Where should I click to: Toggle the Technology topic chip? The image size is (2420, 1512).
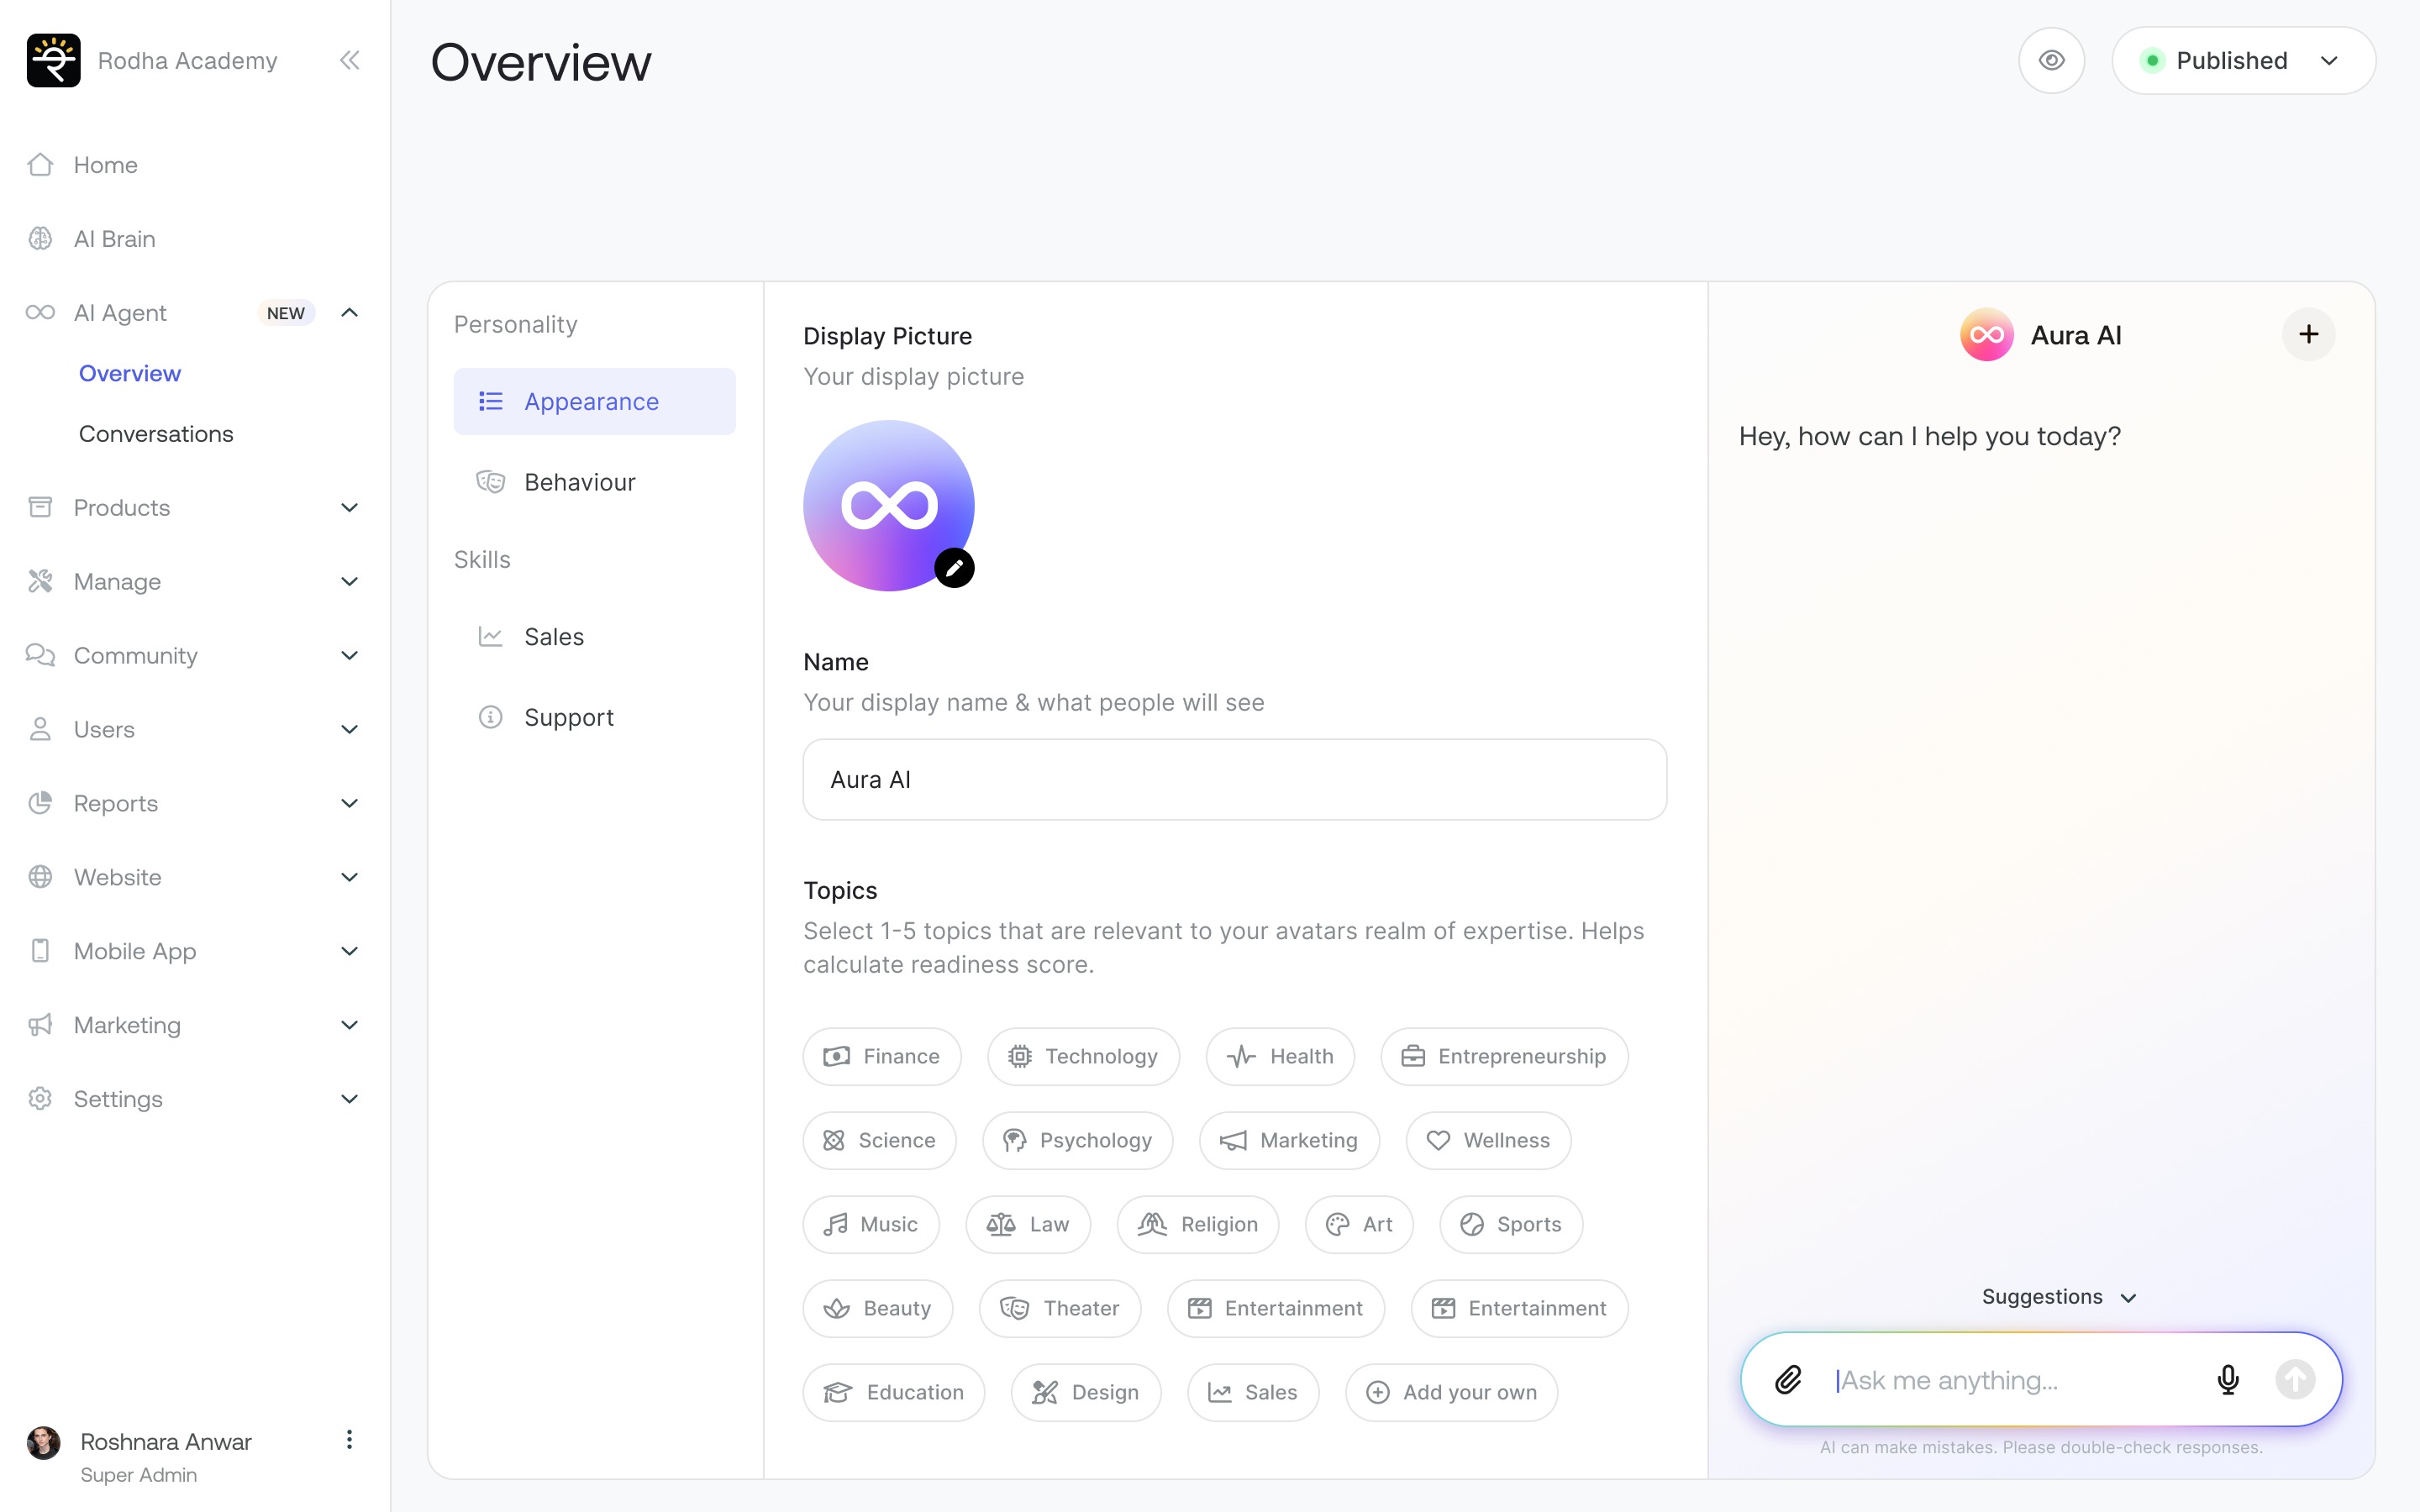coord(1083,1057)
